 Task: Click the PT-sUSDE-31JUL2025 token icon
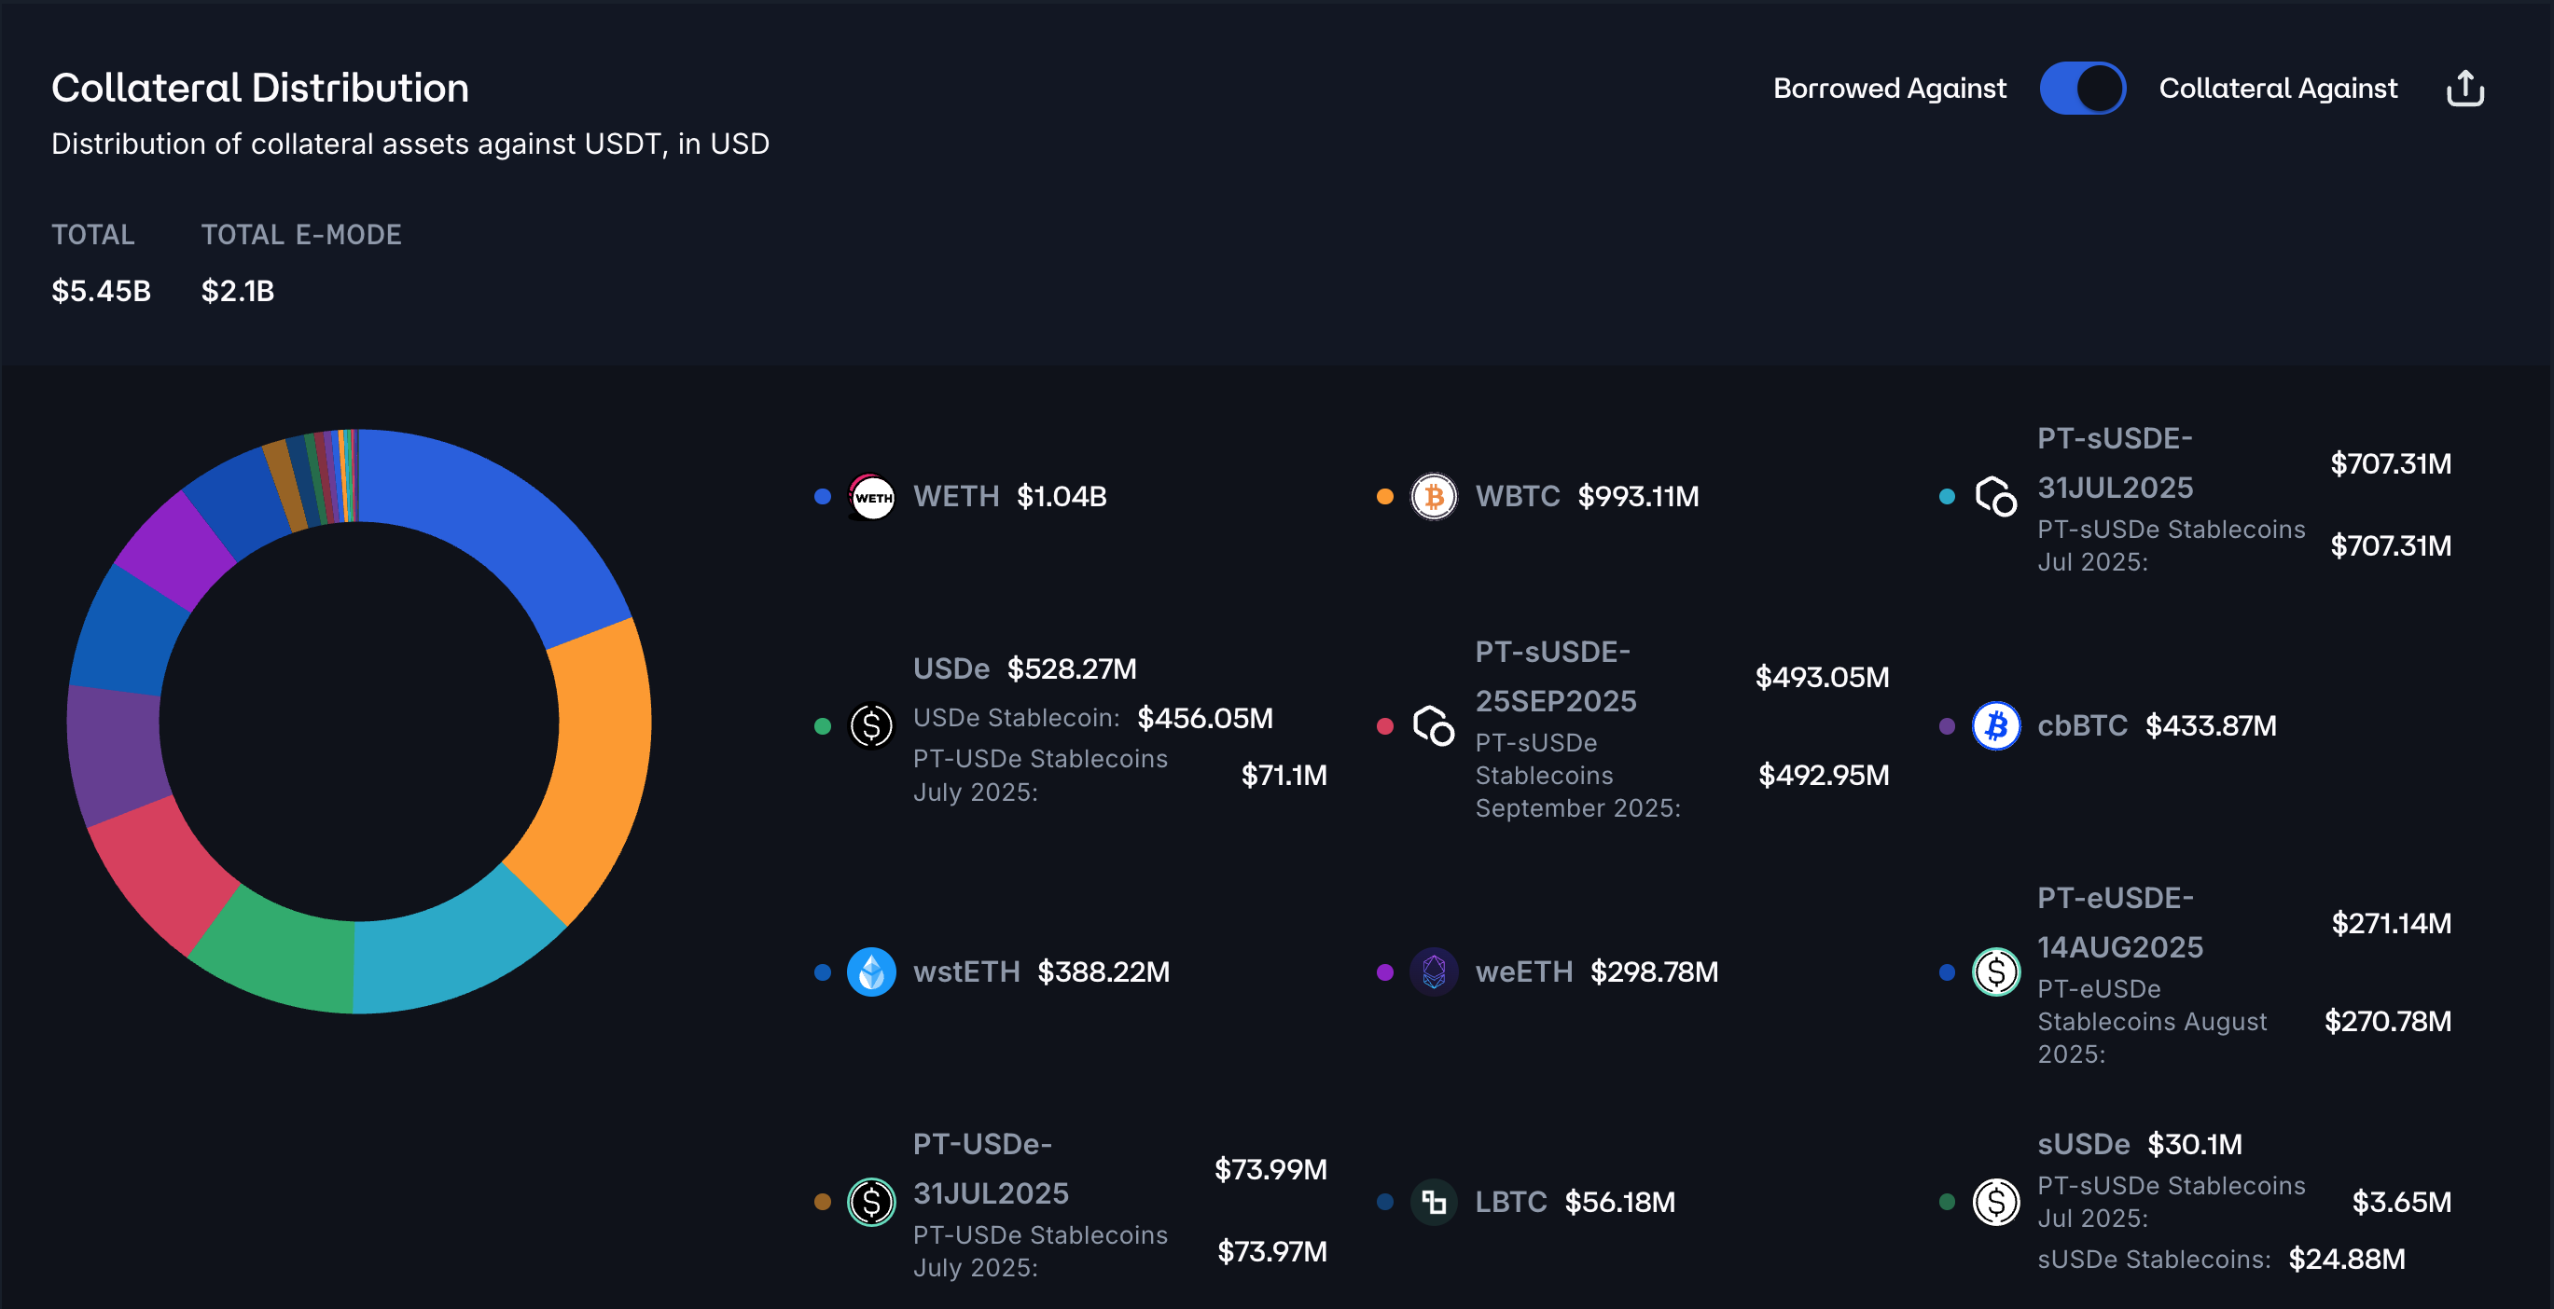pyautogui.click(x=1996, y=496)
